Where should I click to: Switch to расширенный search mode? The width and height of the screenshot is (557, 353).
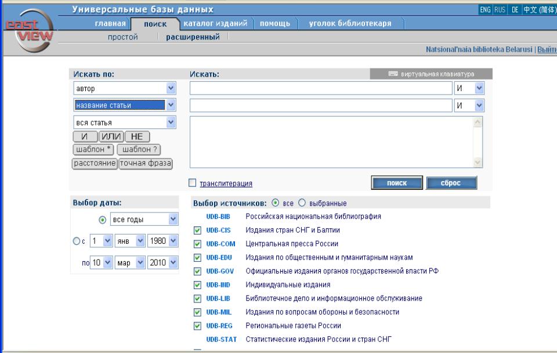point(193,37)
